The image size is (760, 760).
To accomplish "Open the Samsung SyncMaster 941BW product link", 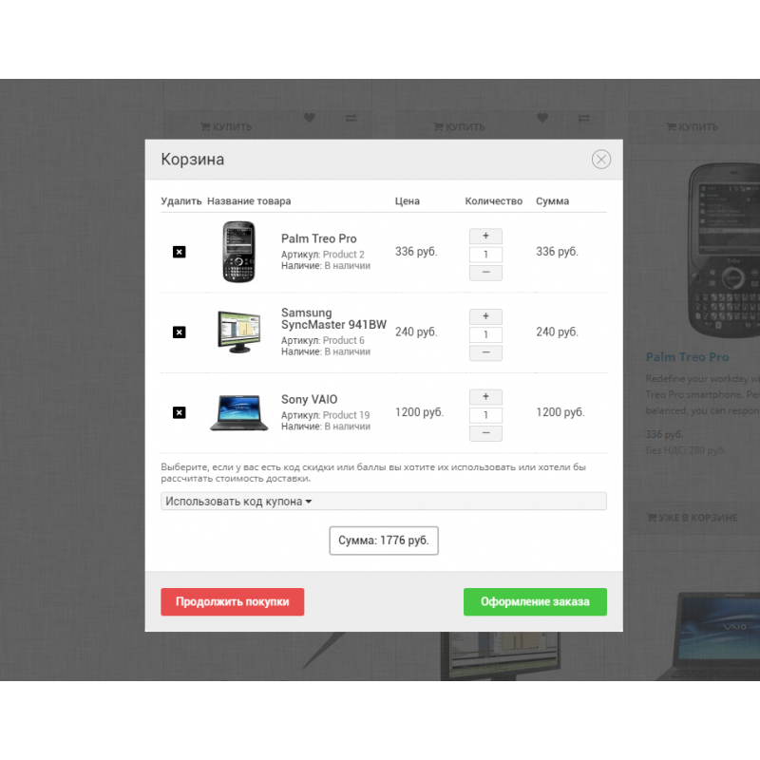I will [333, 318].
